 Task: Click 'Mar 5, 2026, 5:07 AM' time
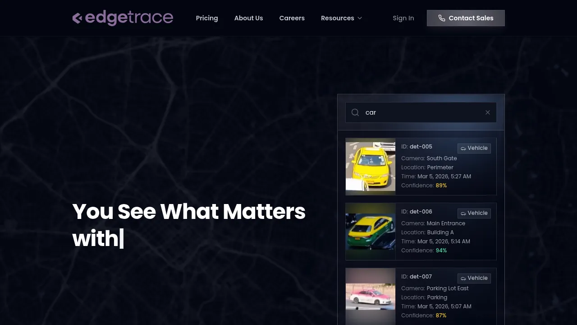point(444,306)
